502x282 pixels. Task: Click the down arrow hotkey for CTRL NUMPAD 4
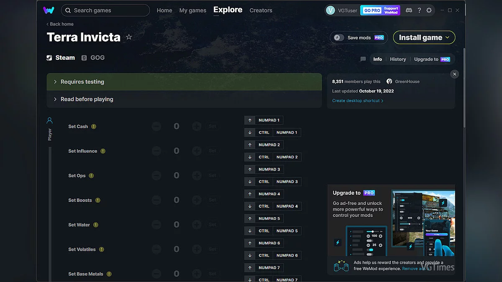[x=250, y=206]
